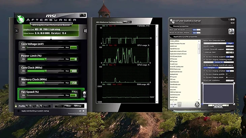
Task: Click the information i side button
Action: (85, 31)
